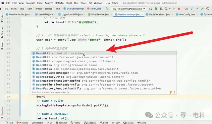Image resolution: width=212 pixels, height=124 pixels.
Task: Click UserServiceImpl breadcrumb in navigation bar
Action: (74, 9)
